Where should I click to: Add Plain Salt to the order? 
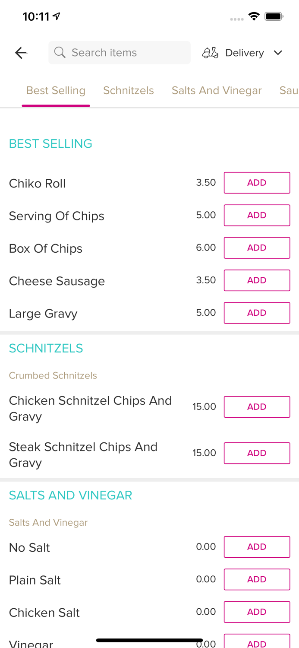click(x=257, y=579)
